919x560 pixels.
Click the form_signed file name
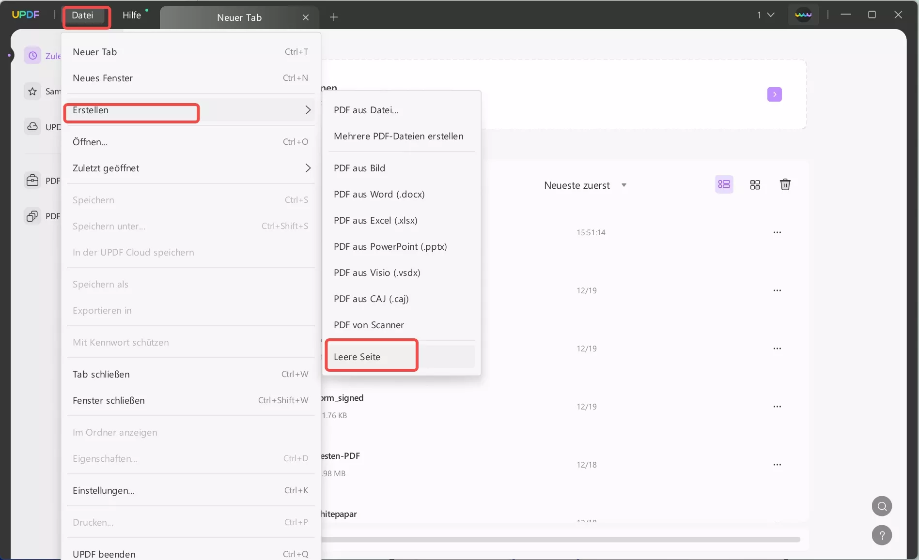342,398
